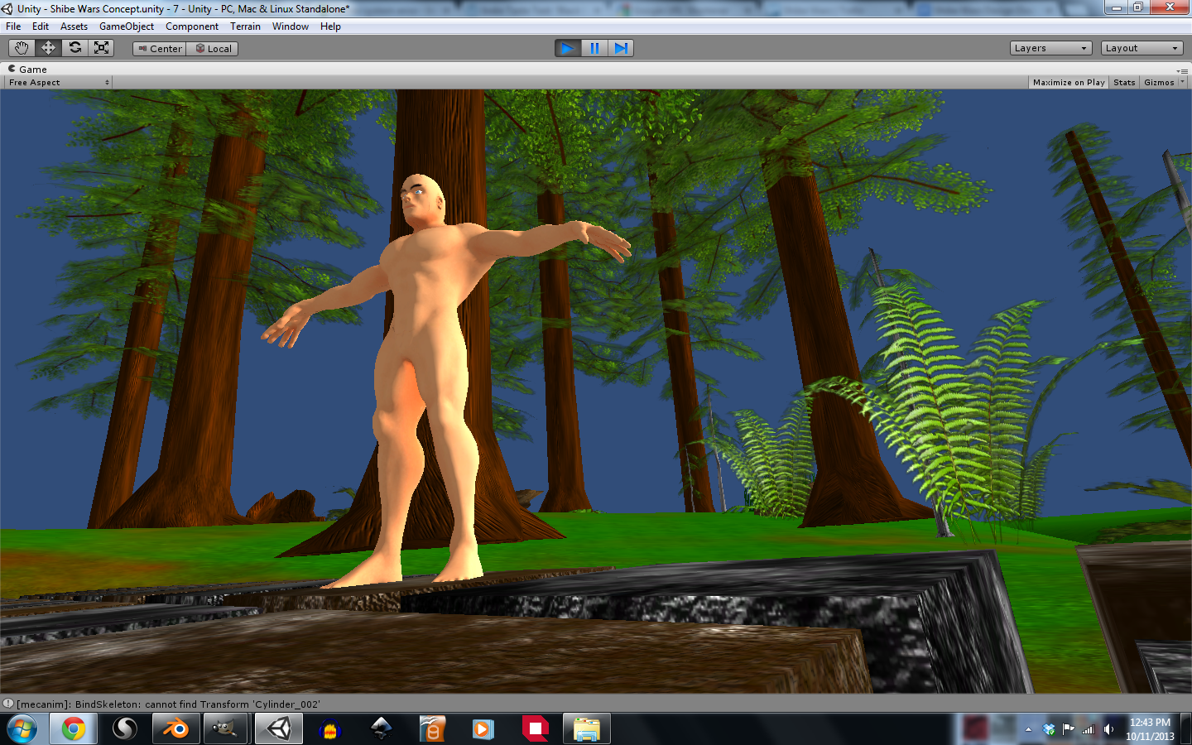The width and height of the screenshot is (1192, 745).
Task: Open the Window menu
Action: (291, 26)
